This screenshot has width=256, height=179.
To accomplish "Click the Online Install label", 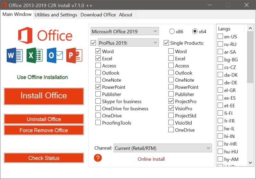I will click(x=151, y=159).
